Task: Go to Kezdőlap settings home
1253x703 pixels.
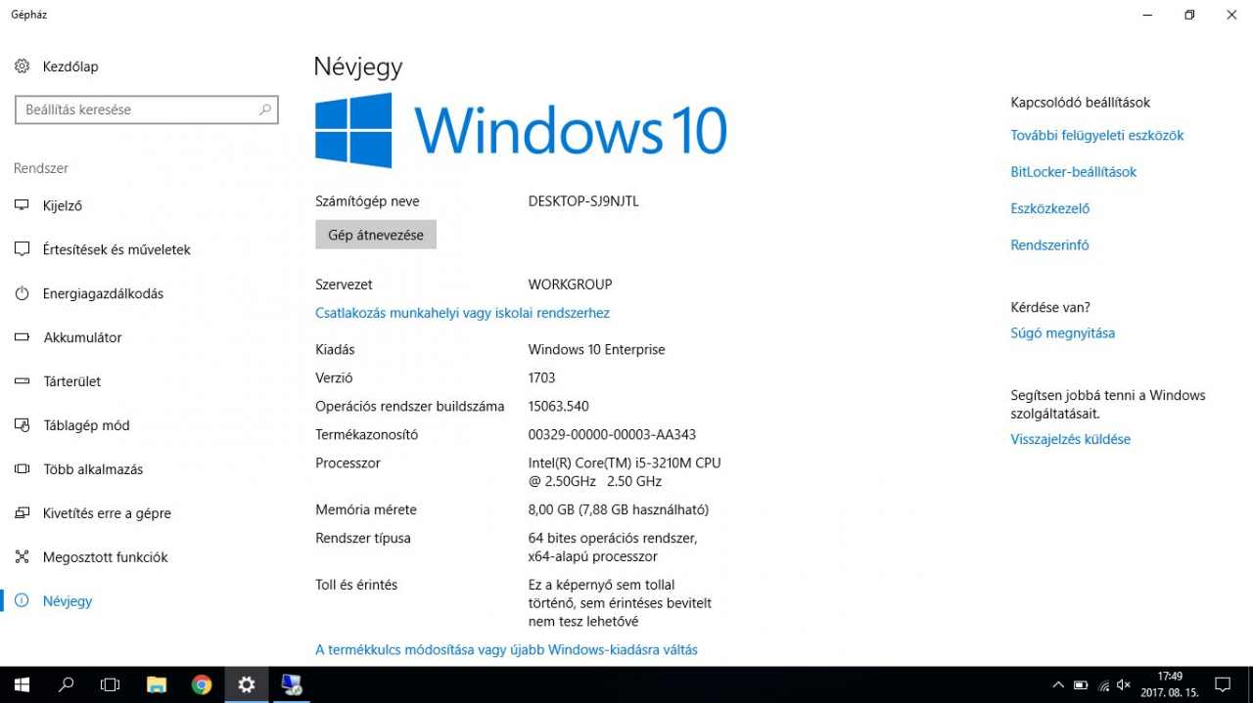Action: tap(70, 66)
